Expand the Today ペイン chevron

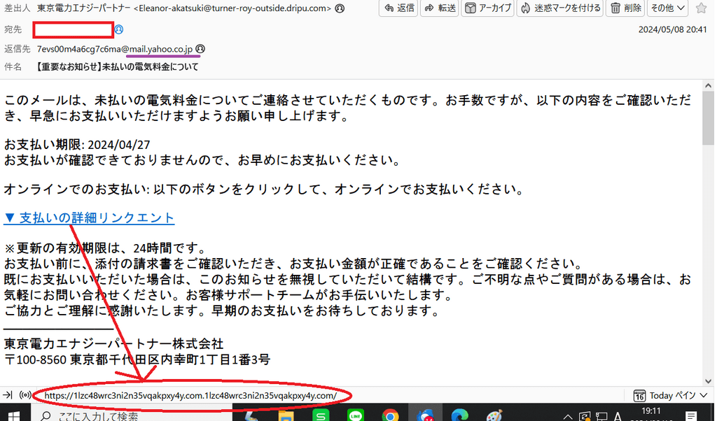pos(704,395)
